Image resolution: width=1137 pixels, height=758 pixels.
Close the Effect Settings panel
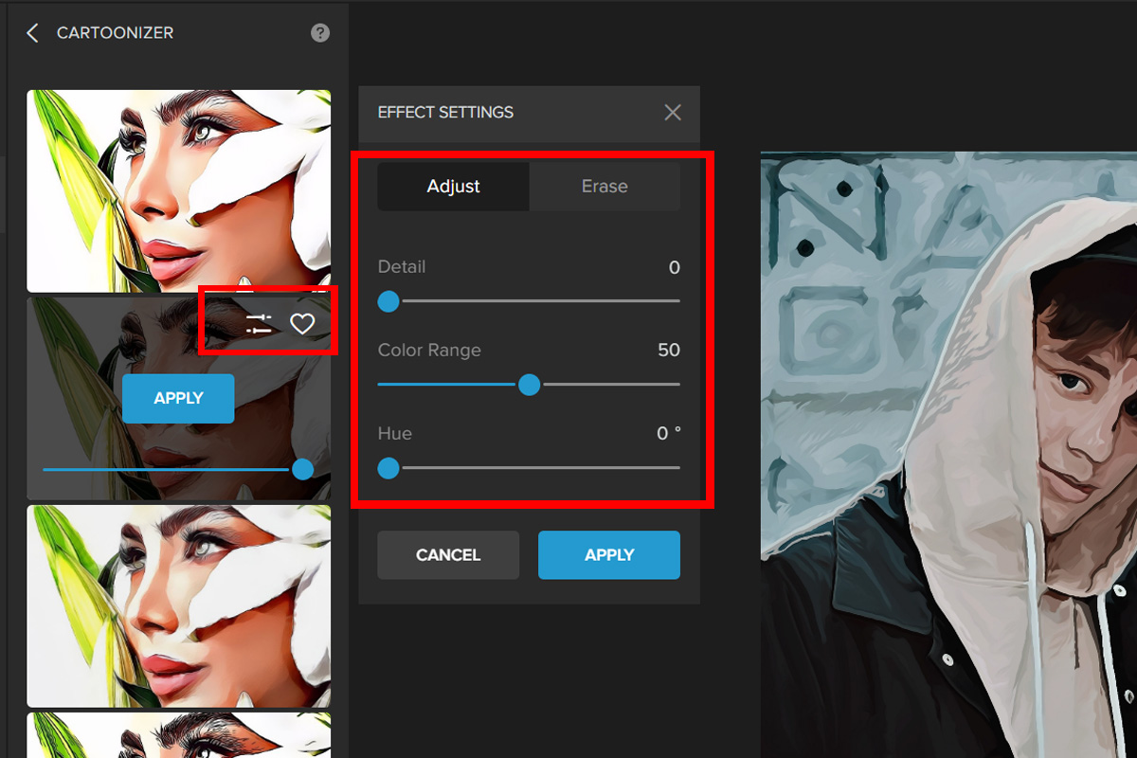tap(673, 113)
